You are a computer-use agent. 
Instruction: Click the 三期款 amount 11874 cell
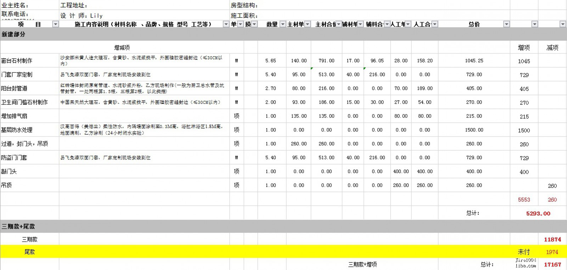coord(552,240)
